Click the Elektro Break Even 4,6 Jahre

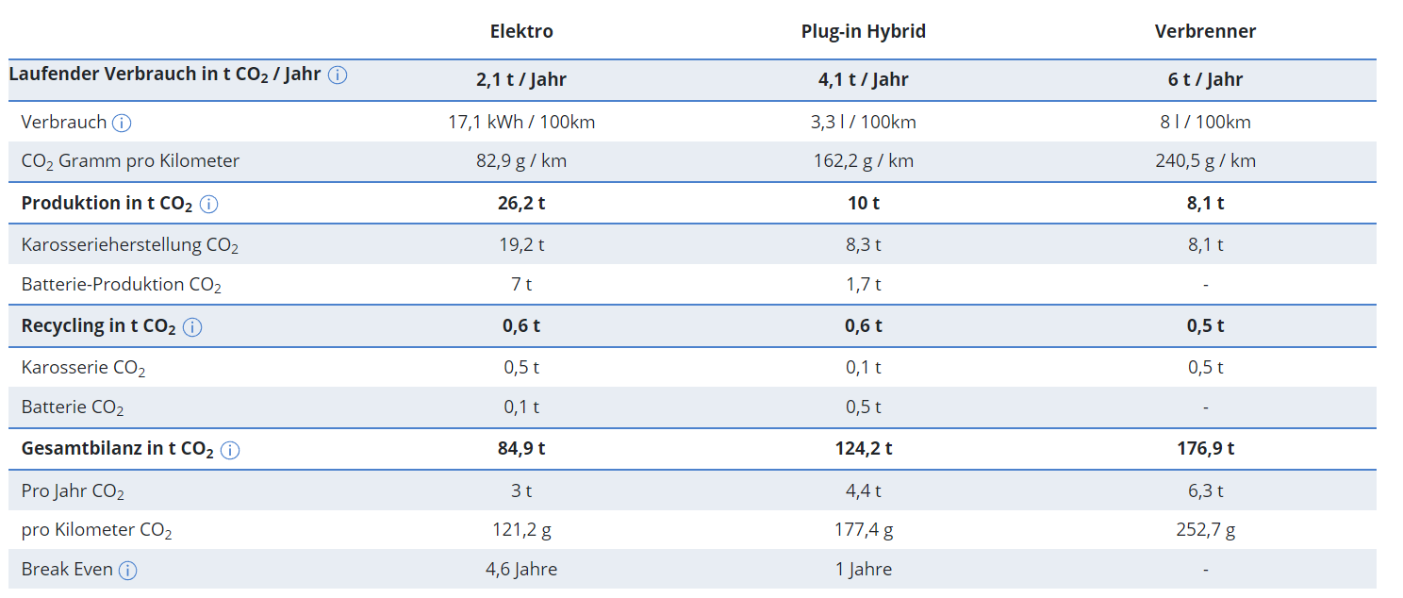[x=521, y=569]
